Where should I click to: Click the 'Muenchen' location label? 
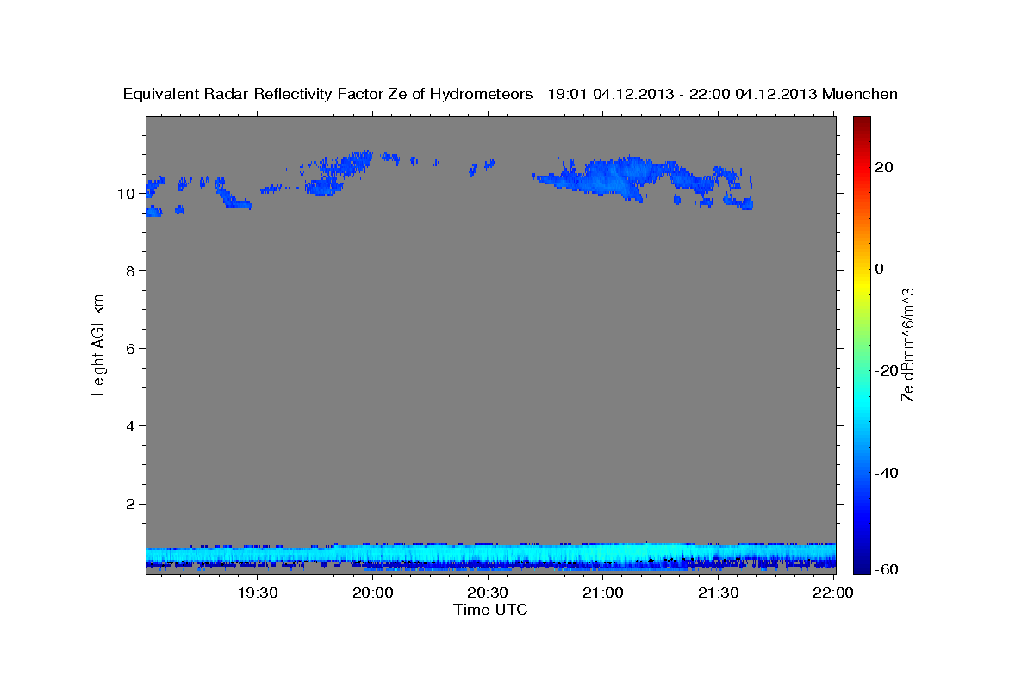point(861,94)
